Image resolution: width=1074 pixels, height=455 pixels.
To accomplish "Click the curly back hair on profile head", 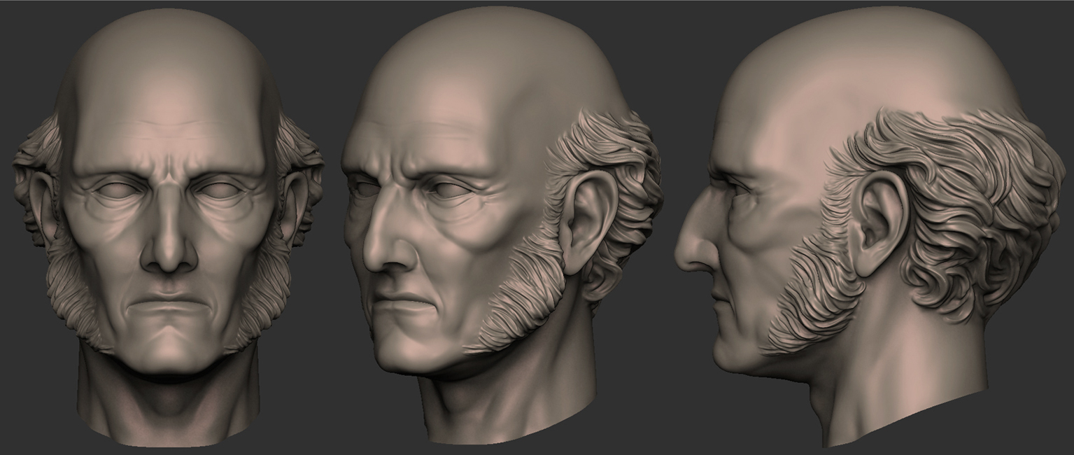I will (980, 210).
